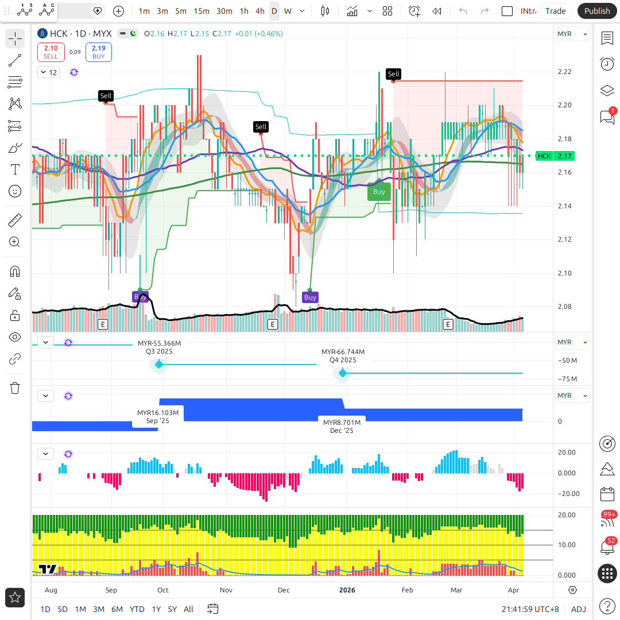Toggle hide all drawings eye icon
This screenshot has width=620, height=620.
[x=15, y=338]
